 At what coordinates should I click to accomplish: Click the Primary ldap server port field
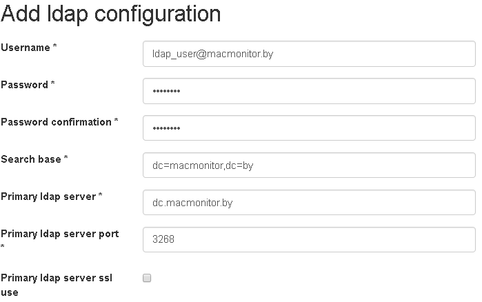coord(308,240)
